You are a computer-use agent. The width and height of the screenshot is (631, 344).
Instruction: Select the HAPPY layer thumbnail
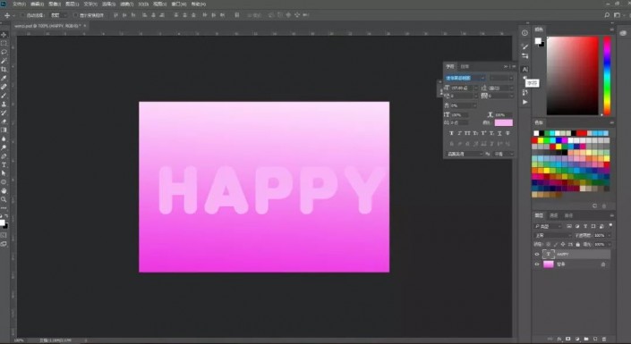548,254
